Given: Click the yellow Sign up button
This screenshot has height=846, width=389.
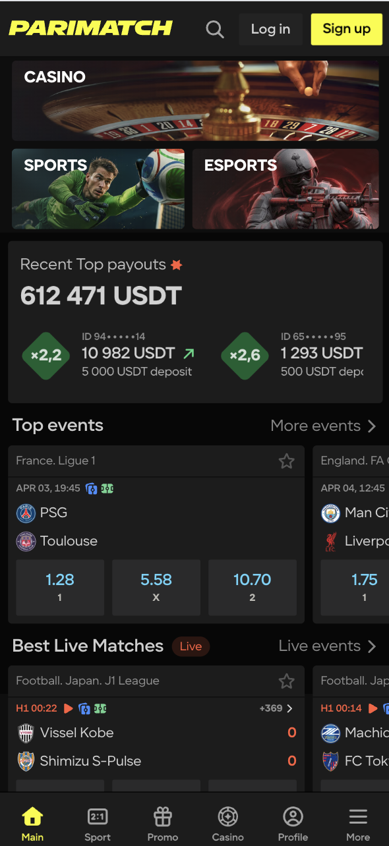Looking at the screenshot, I should 347,29.
